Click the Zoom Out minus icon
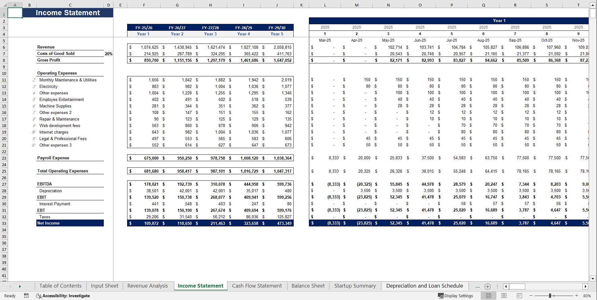Image resolution: width=597 pixels, height=300 pixels. point(531,296)
